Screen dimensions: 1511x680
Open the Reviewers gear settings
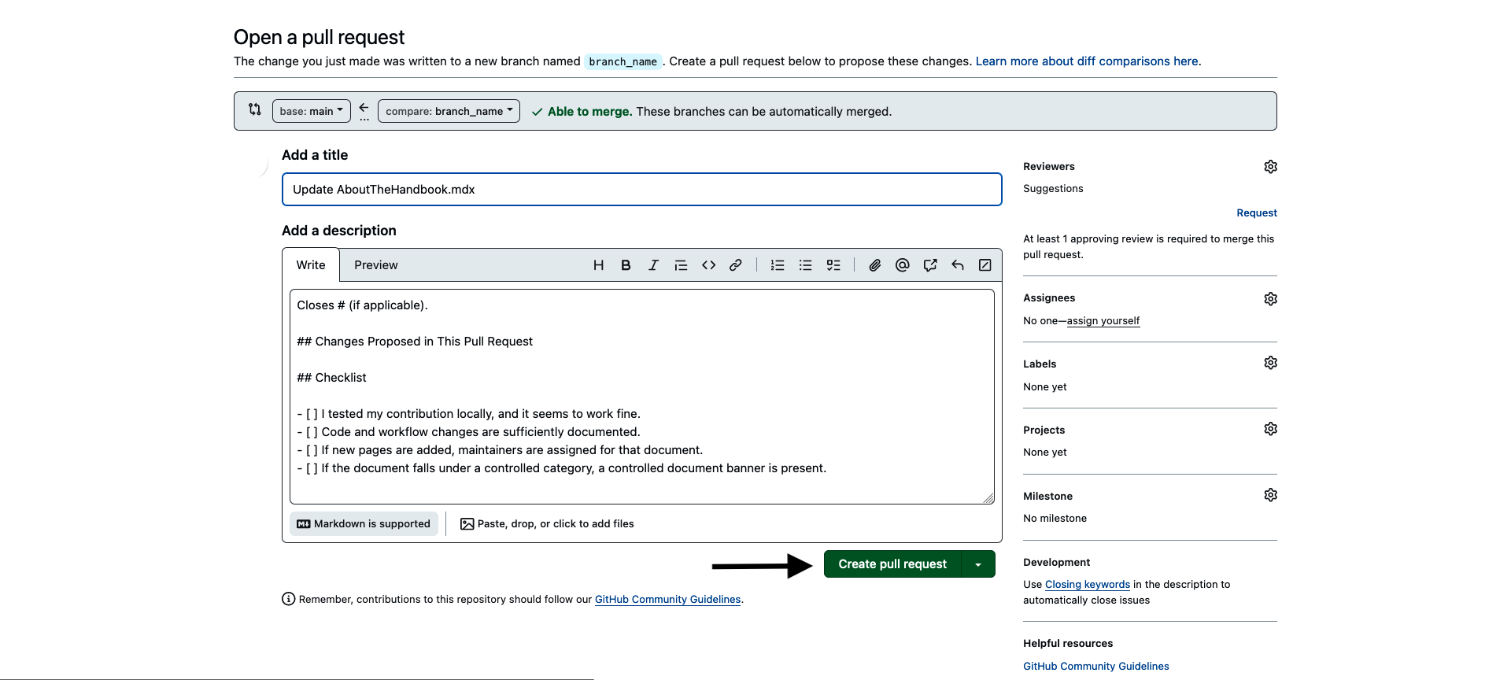click(1270, 167)
